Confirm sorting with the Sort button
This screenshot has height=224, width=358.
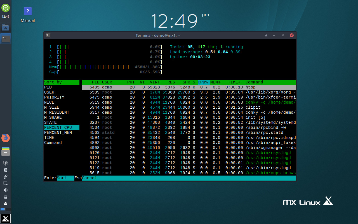pyautogui.click(x=65, y=178)
